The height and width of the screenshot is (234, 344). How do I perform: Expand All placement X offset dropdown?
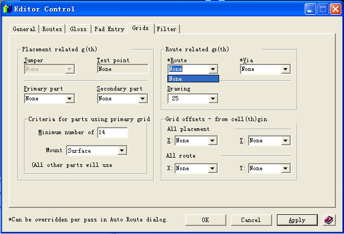click(213, 141)
